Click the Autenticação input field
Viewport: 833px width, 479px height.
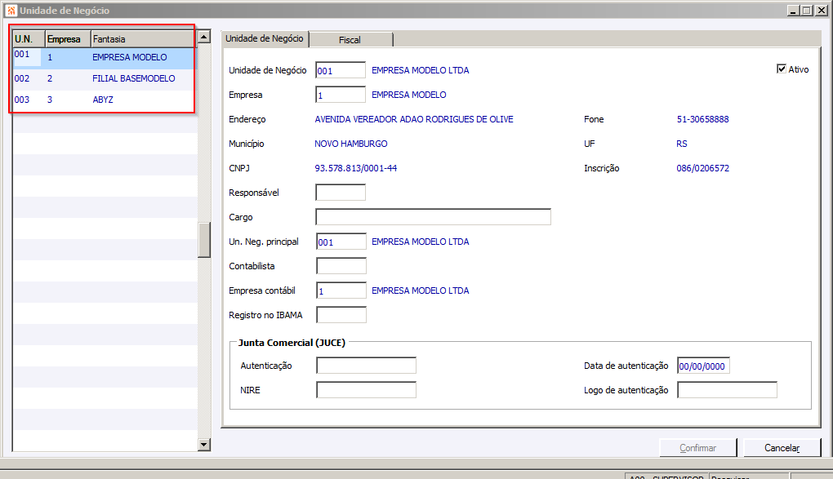click(x=366, y=366)
